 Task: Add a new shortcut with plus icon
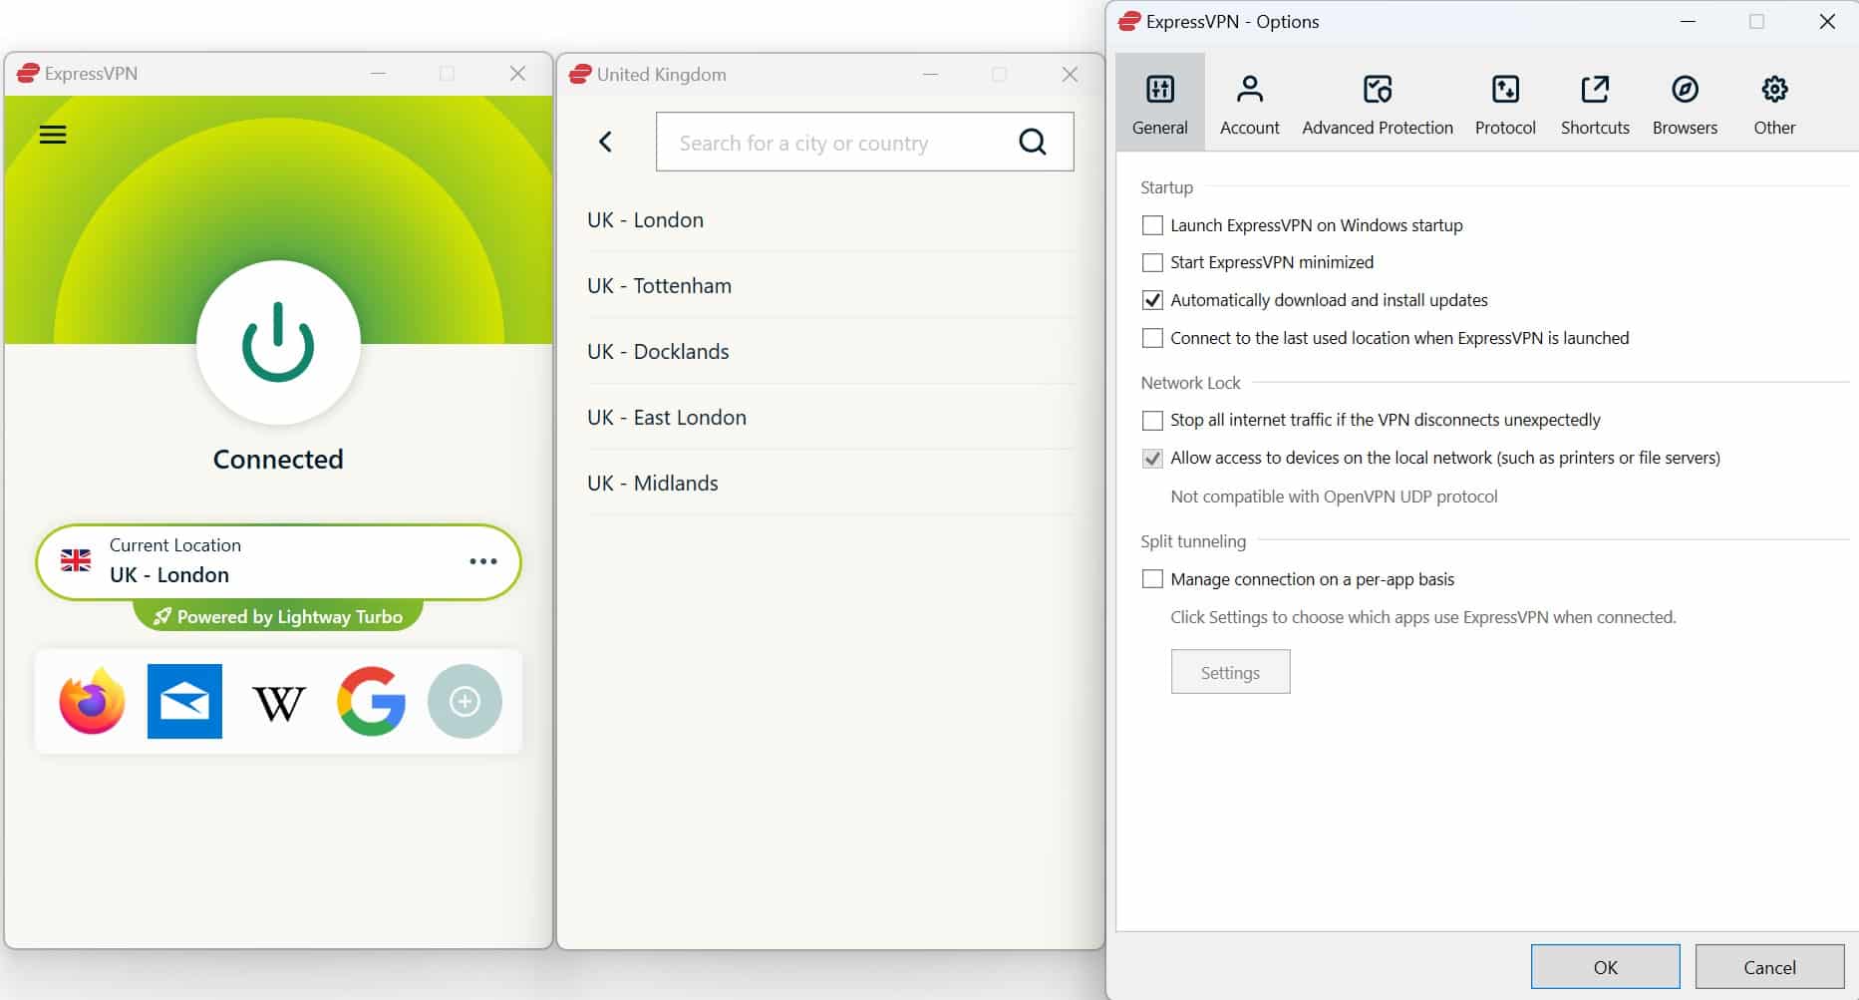pyautogui.click(x=465, y=701)
